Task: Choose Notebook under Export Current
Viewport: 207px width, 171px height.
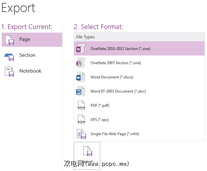Action: tap(30, 71)
